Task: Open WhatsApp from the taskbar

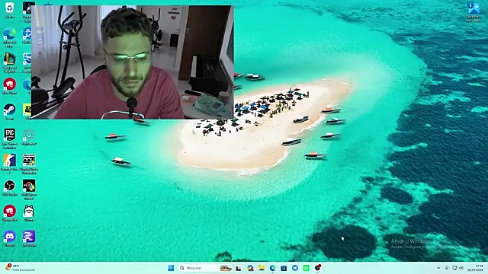Action: (x=306, y=268)
